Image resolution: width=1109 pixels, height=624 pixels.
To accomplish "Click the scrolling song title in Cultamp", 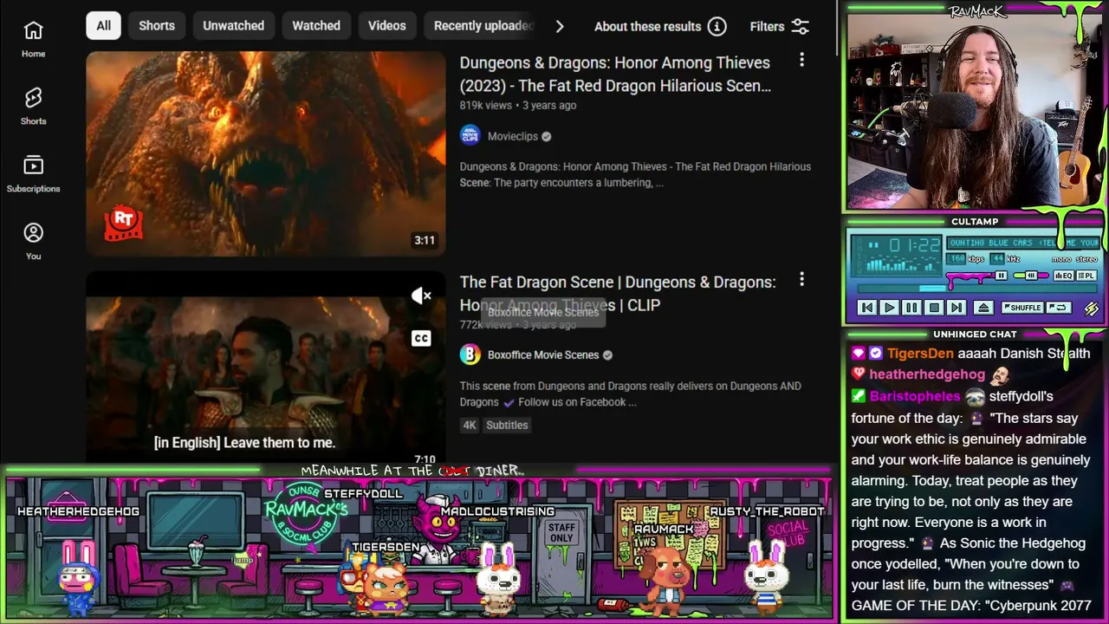I will coord(1023,244).
